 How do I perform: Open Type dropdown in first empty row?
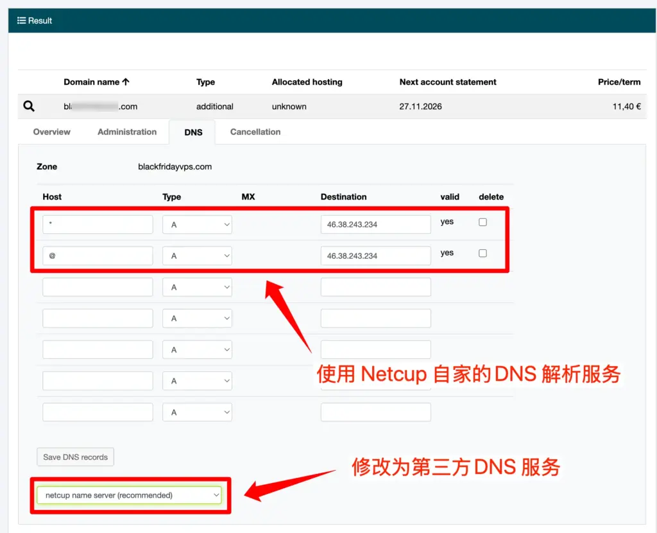click(197, 287)
